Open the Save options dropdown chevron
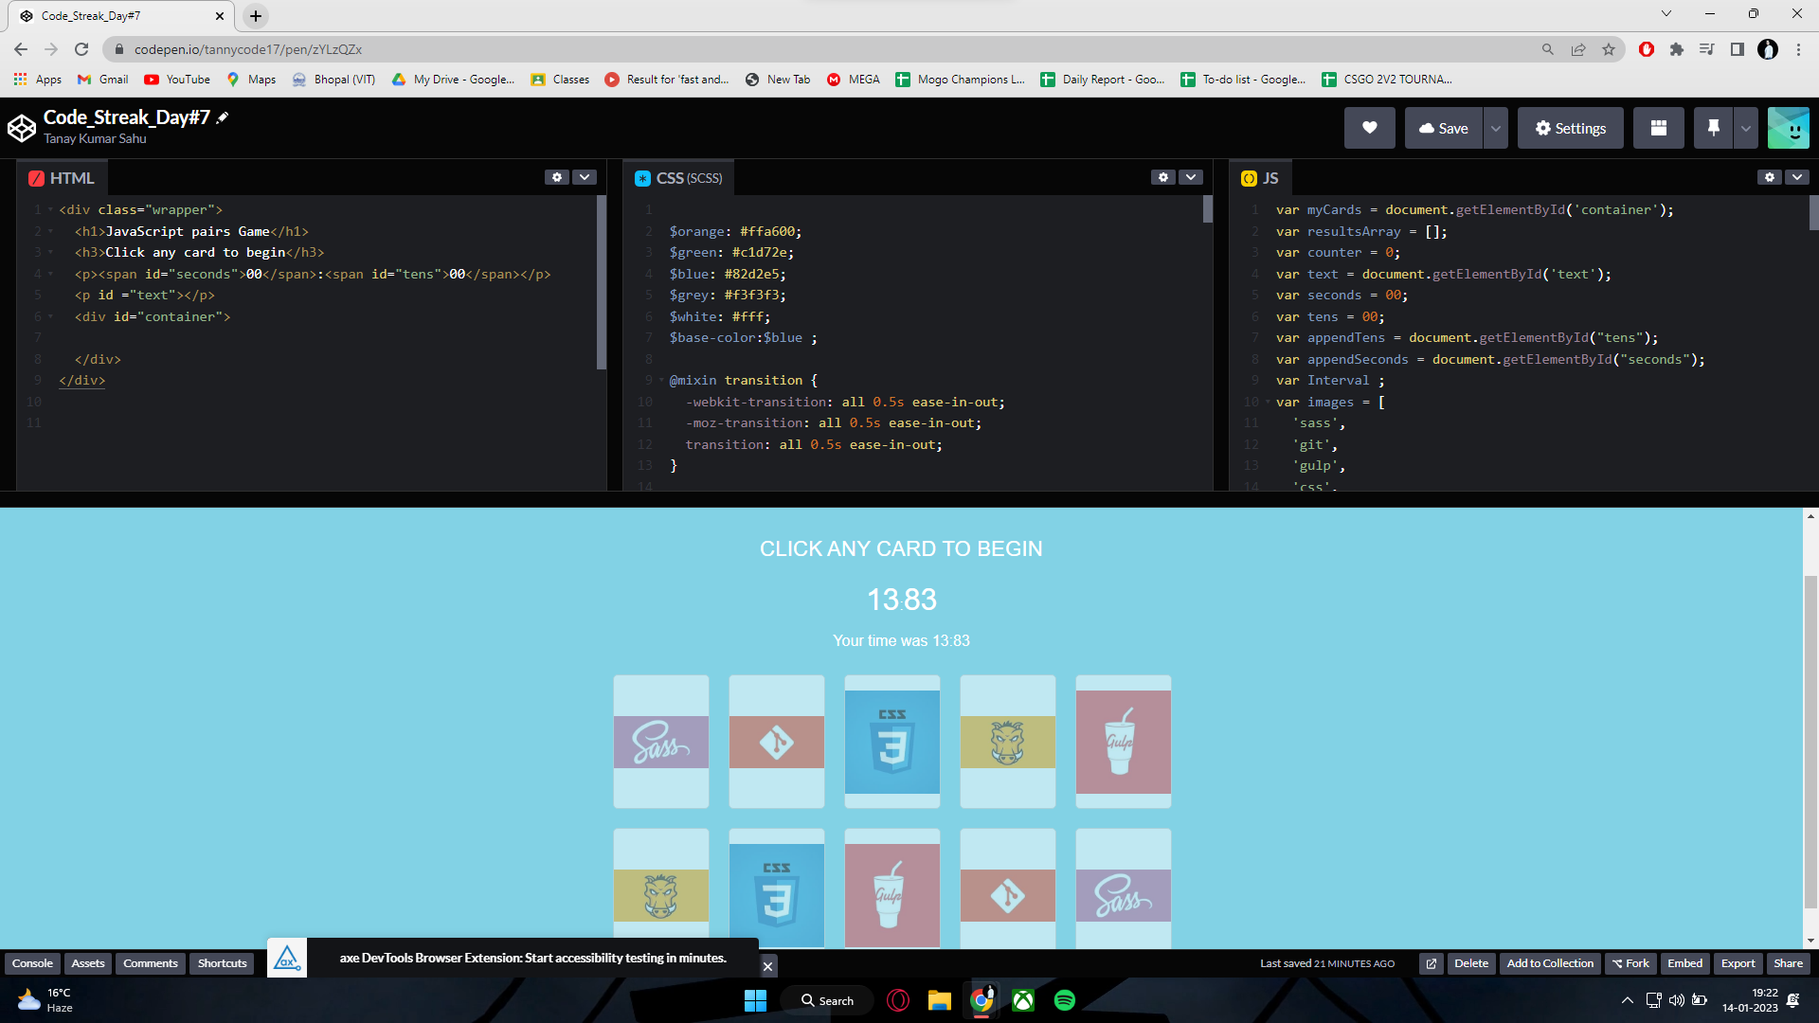Screen dimensions: 1819x1023 coord(1494,127)
